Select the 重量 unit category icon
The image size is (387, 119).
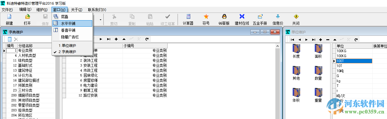point(318,95)
